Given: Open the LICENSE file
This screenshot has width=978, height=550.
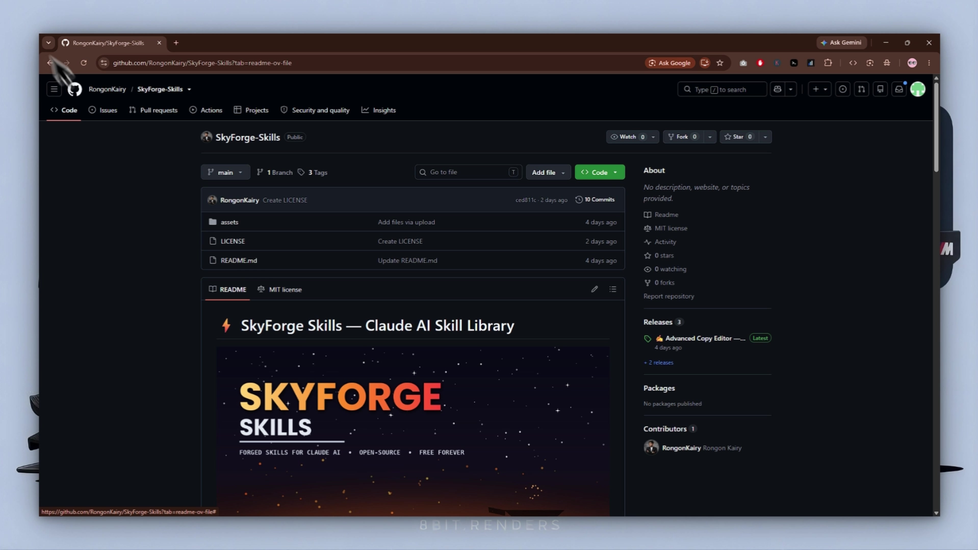Looking at the screenshot, I should pyautogui.click(x=233, y=241).
